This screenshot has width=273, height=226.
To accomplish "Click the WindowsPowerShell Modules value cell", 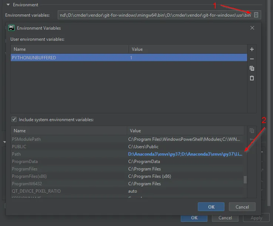I will coord(184,139).
